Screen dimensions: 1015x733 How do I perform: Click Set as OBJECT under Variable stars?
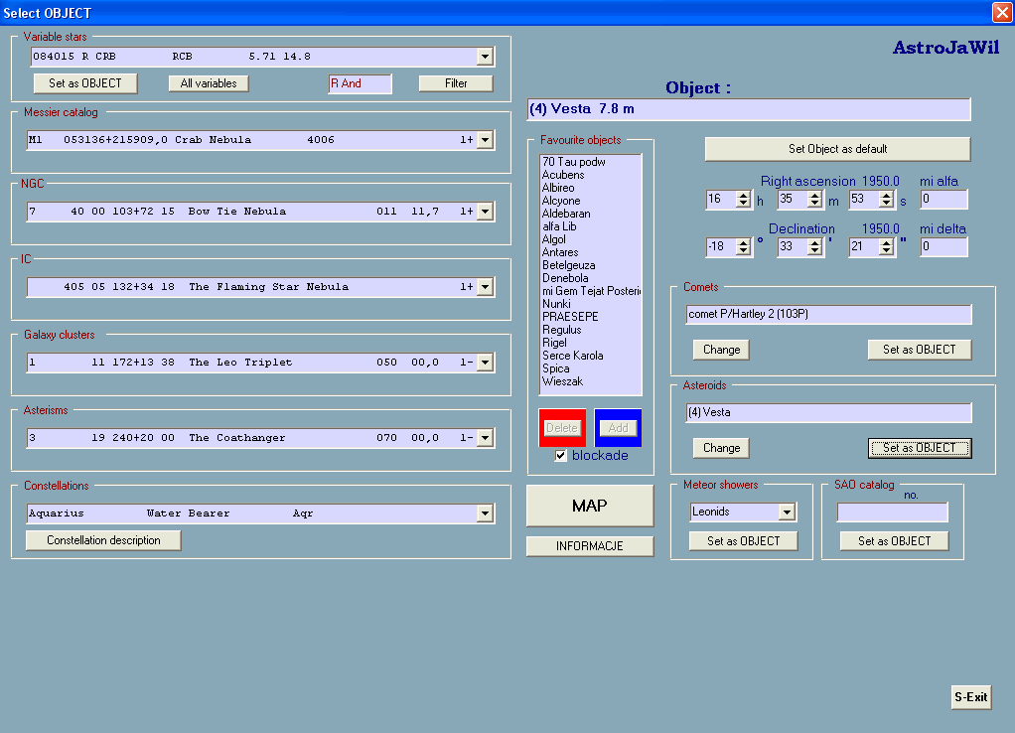coord(84,83)
